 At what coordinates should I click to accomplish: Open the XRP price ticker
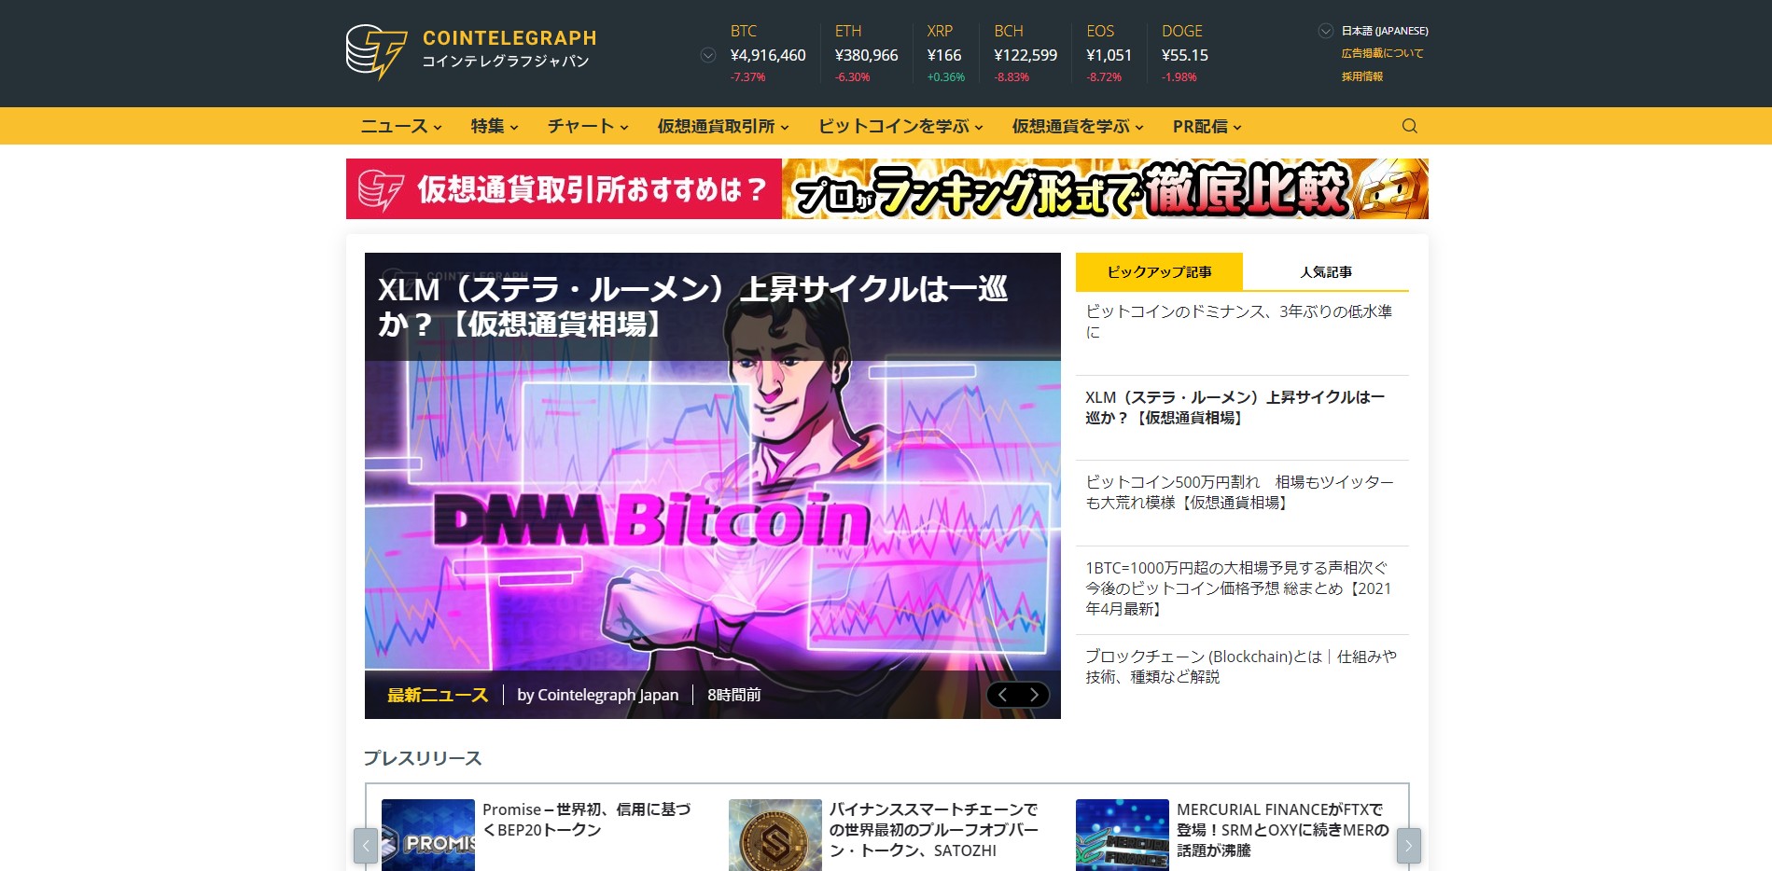(945, 54)
